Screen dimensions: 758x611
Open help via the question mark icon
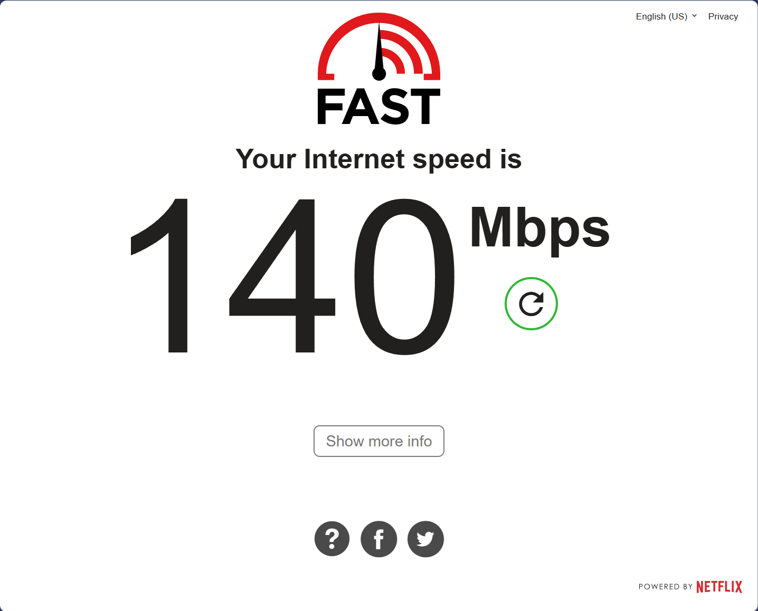(332, 539)
